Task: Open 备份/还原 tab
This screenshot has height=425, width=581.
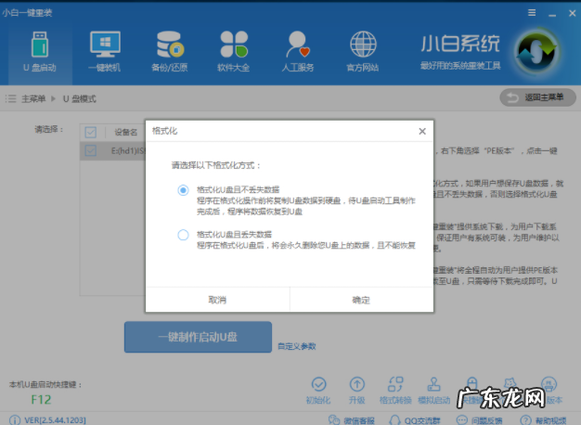Action: click(x=169, y=52)
